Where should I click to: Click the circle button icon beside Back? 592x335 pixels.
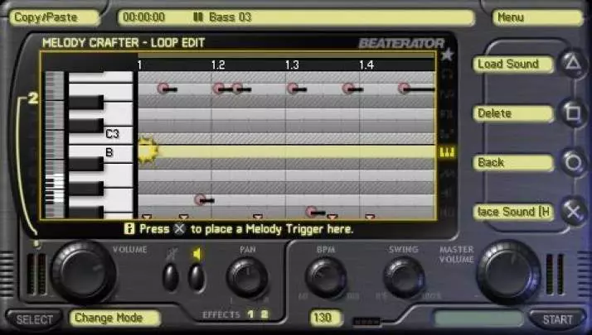[x=573, y=162]
